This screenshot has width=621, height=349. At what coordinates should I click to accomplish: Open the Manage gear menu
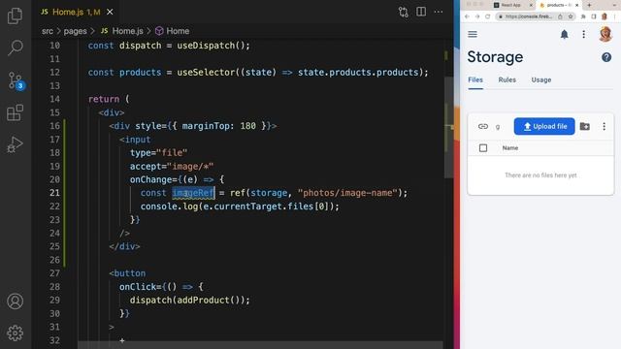click(x=16, y=333)
